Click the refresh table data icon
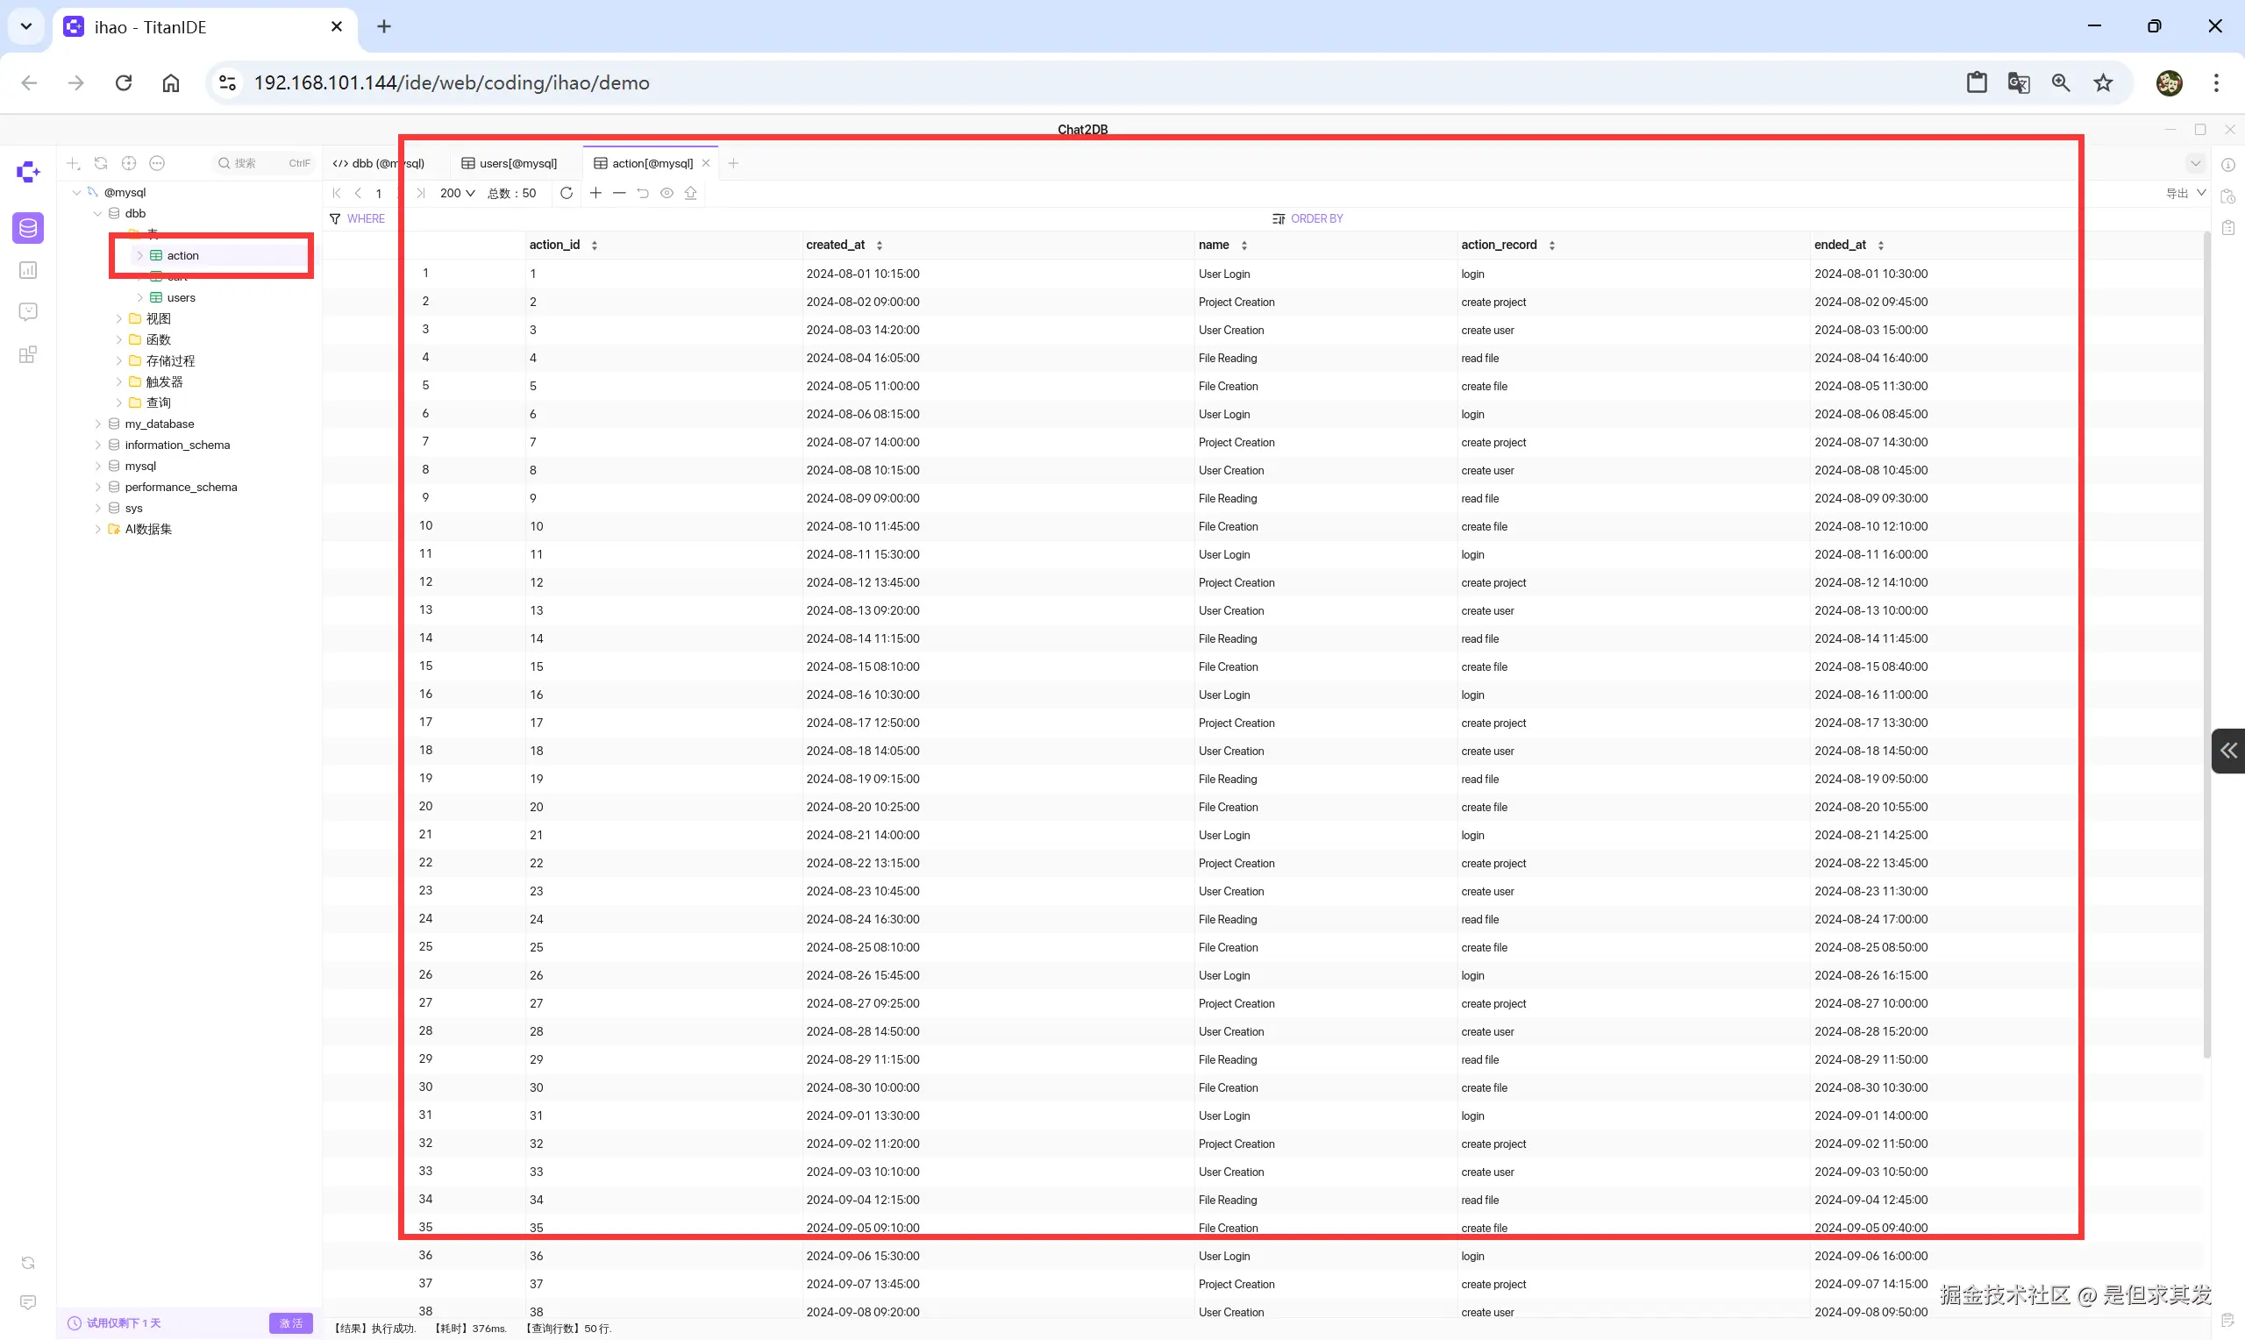The width and height of the screenshot is (2245, 1340). pyautogui.click(x=566, y=193)
